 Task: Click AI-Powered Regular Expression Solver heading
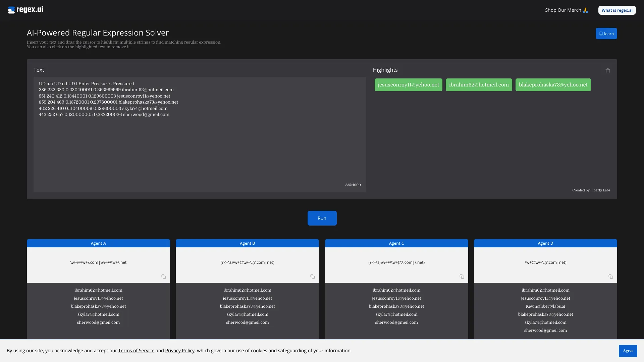[98, 33]
